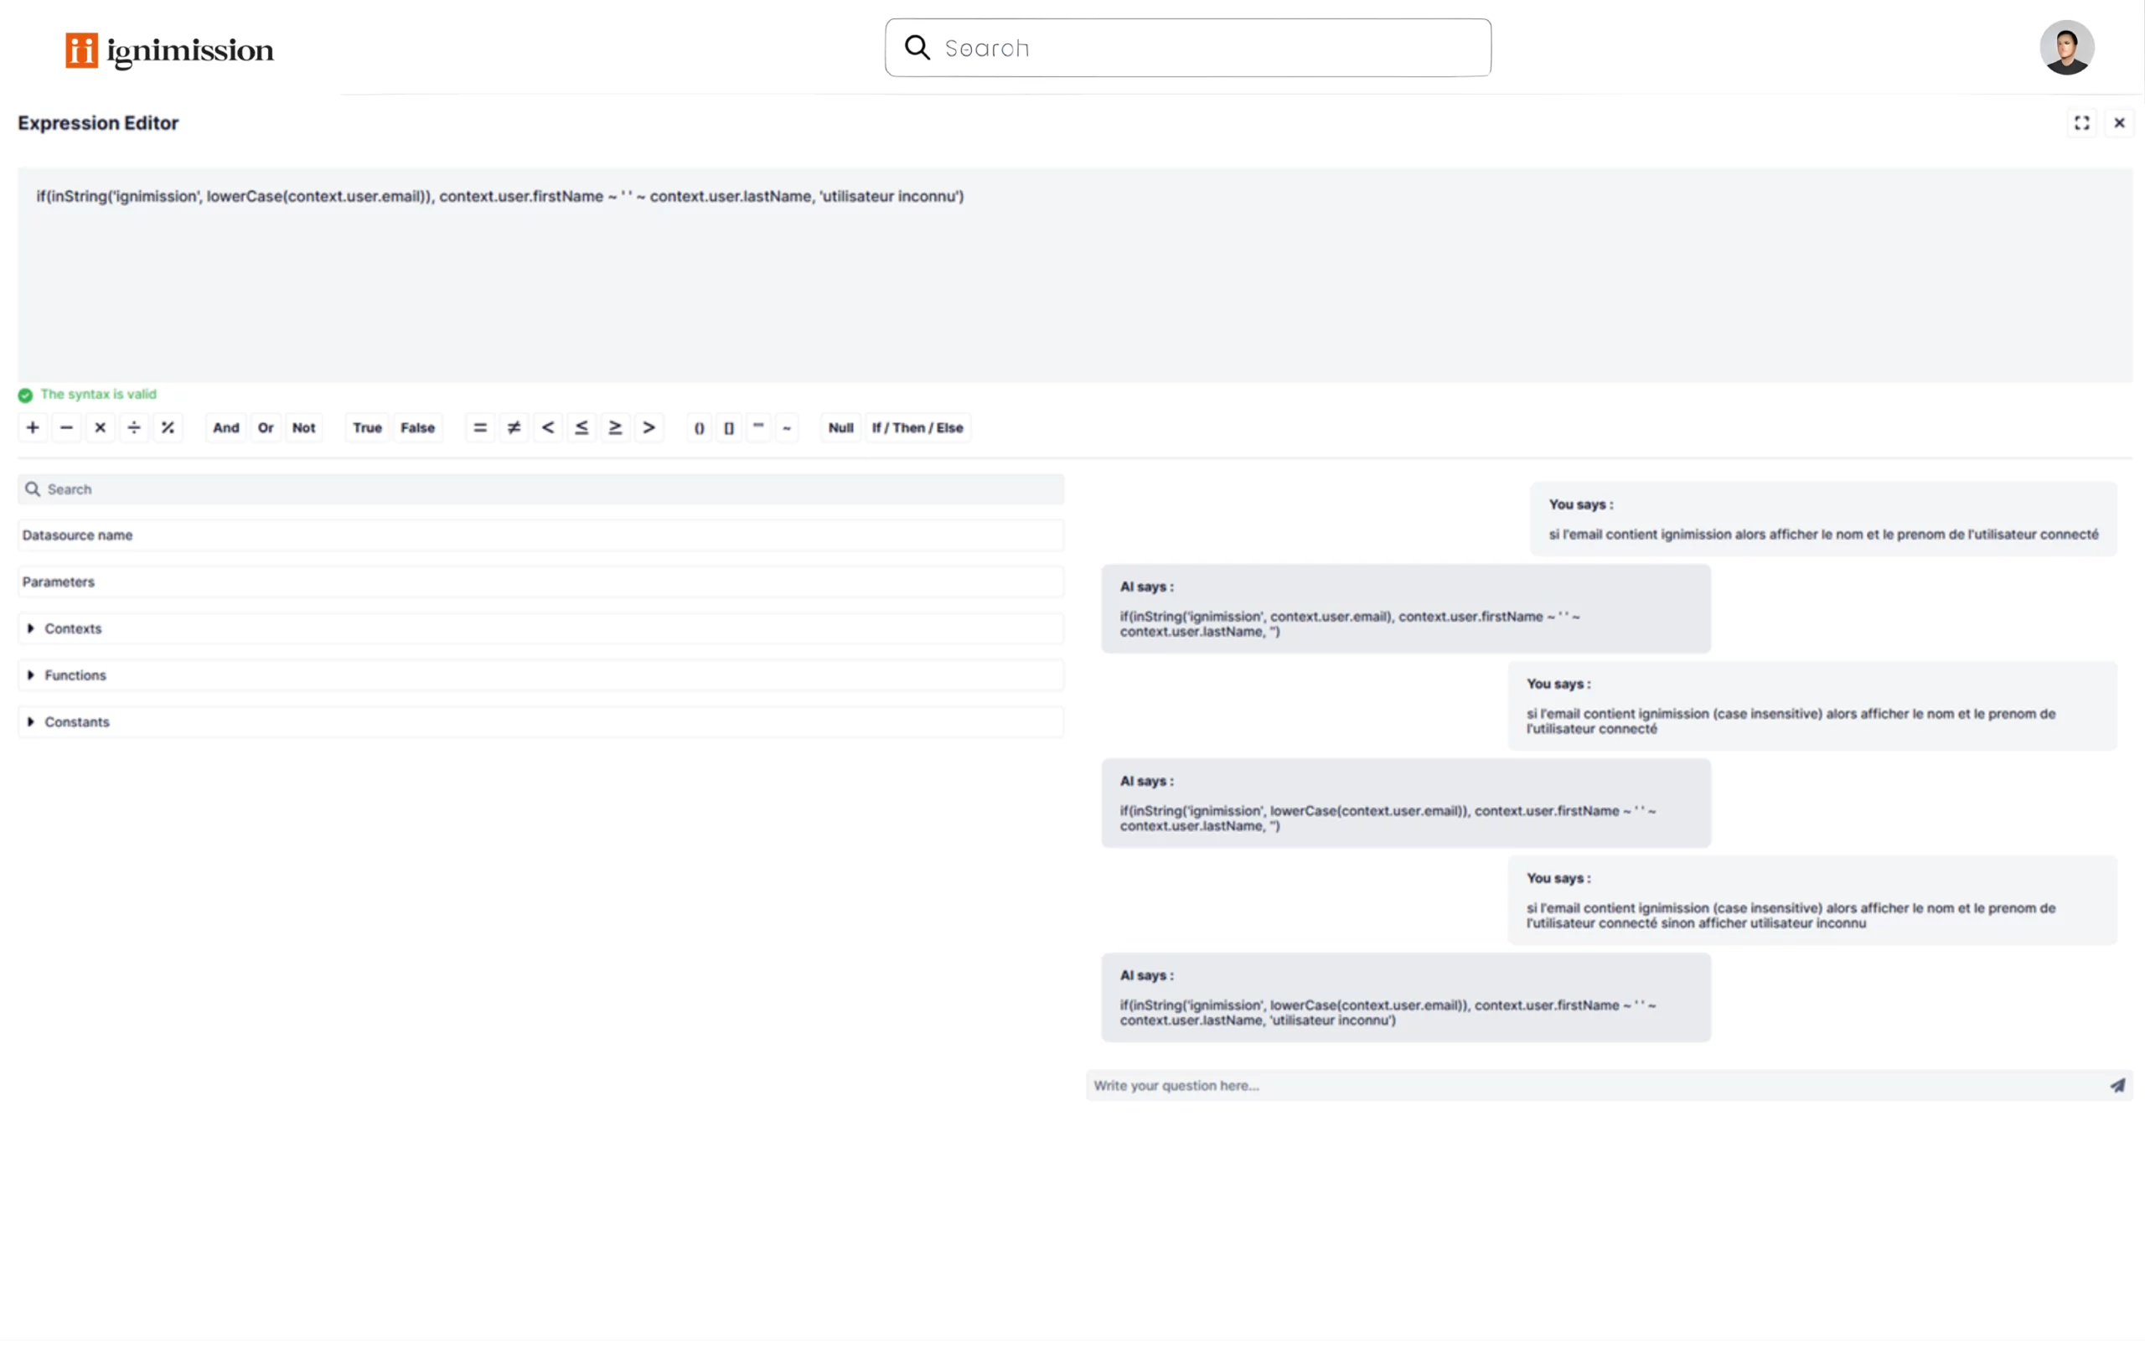The image size is (2145, 1364).
Task: Insert the tilde concatenation operator
Action: point(787,427)
